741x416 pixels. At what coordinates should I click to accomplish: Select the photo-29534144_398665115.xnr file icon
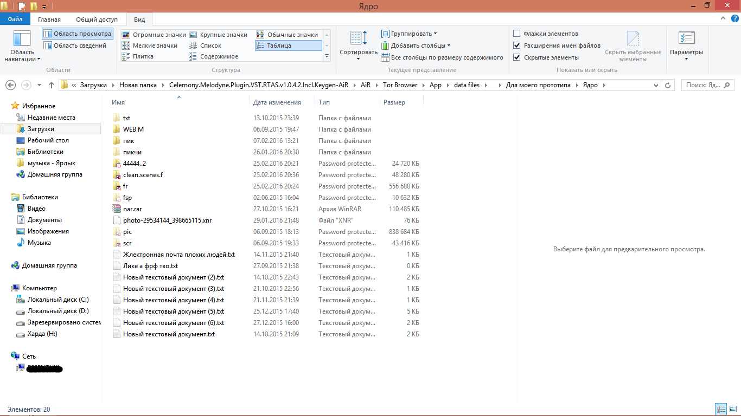(116, 220)
